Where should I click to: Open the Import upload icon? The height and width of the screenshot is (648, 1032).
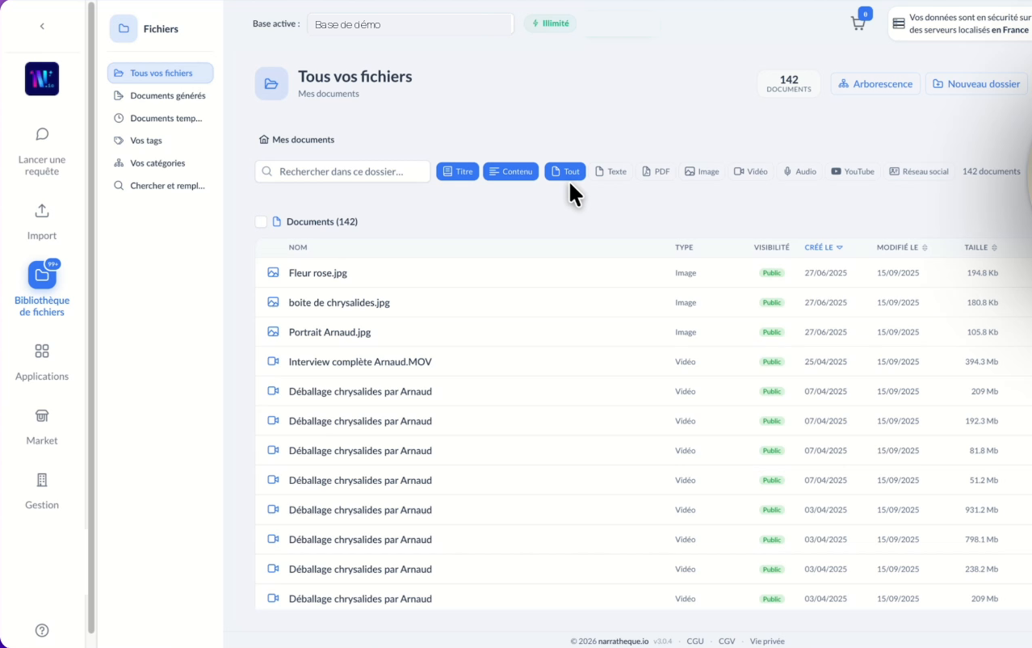(x=42, y=211)
